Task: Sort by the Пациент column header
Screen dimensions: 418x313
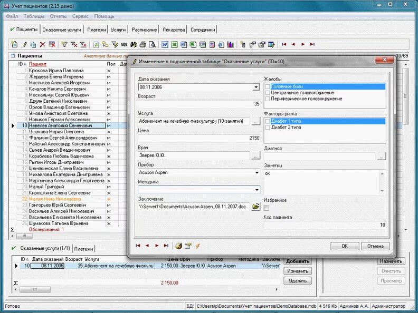Action: point(37,64)
